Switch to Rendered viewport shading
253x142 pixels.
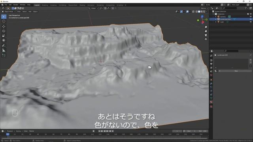204,11
